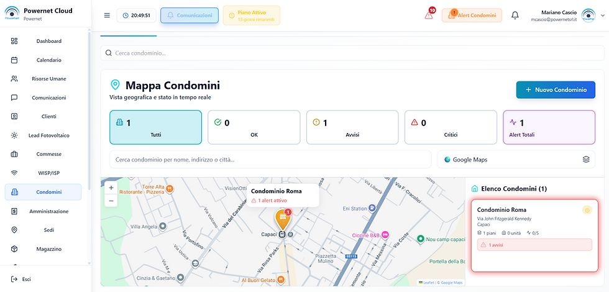Select the Tutti filter card

point(156,127)
